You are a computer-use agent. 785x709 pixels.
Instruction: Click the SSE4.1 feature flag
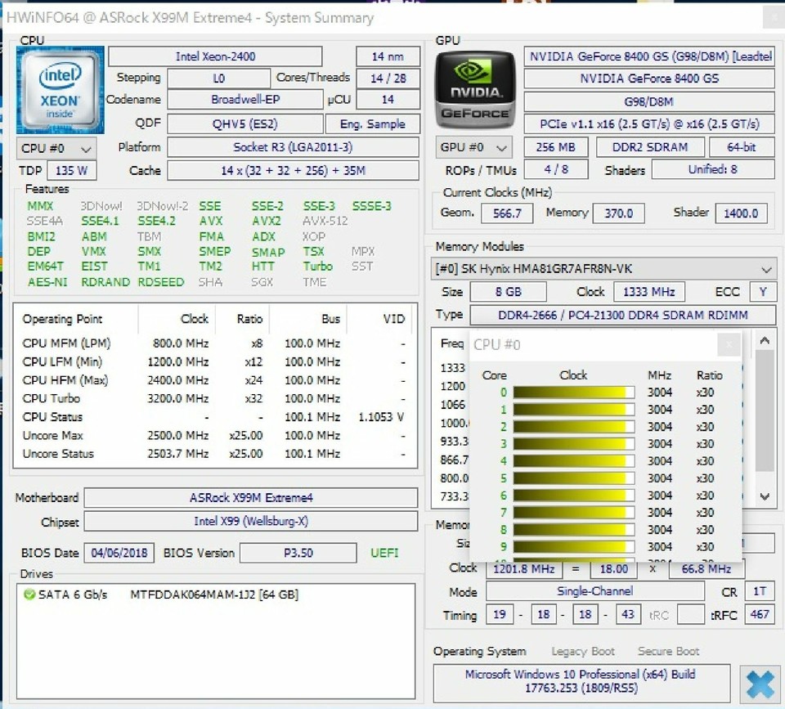[x=100, y=222]
